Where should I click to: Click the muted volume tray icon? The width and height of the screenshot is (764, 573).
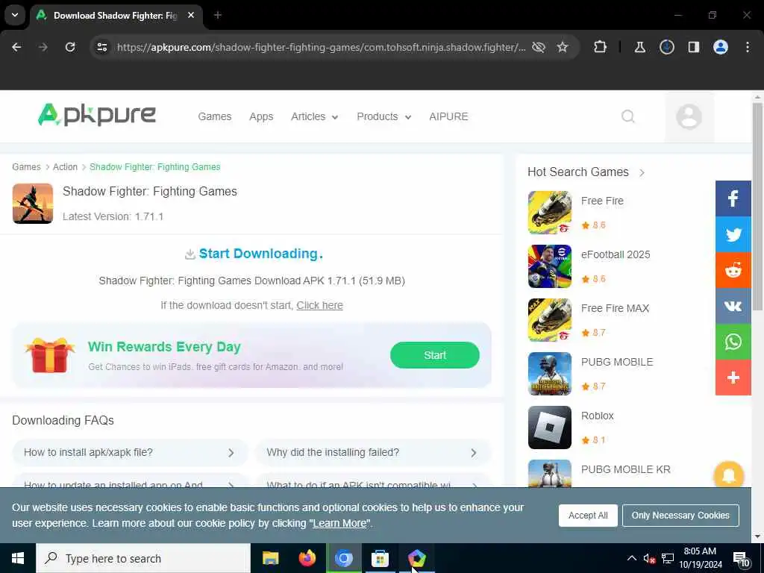coord(649,558)
